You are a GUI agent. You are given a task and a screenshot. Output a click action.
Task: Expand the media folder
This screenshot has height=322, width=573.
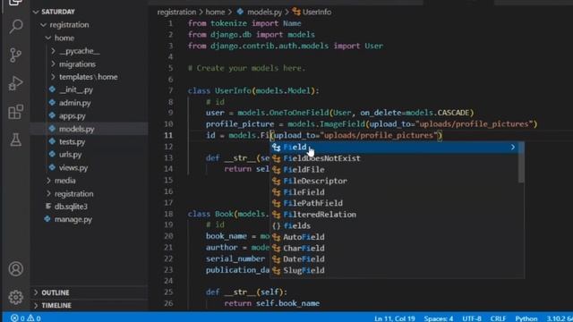coord(48,181)
